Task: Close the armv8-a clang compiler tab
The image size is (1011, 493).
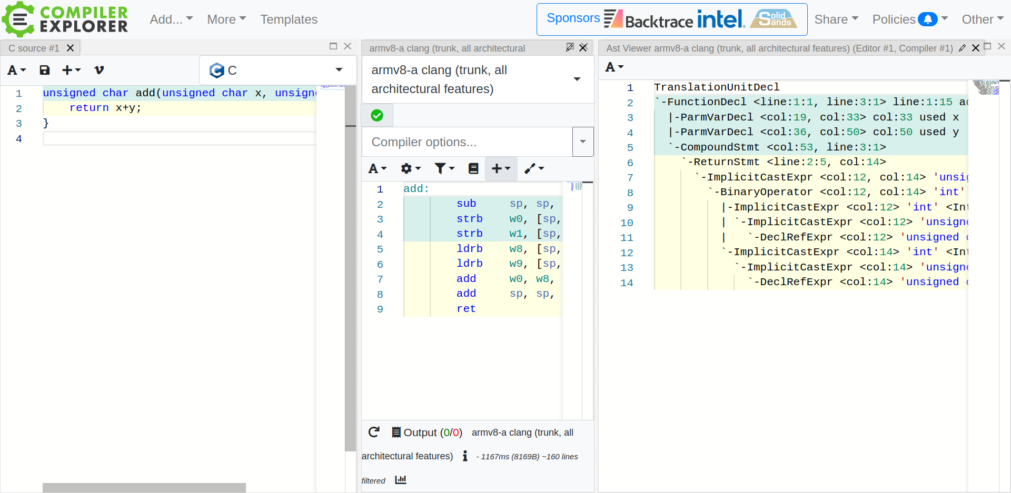Action: coord(583,47)
